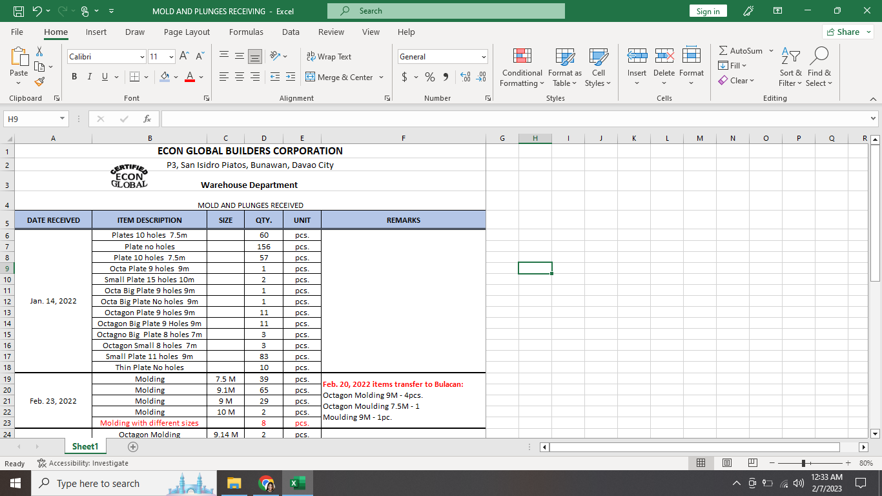Increase the indent level

coord(291,77)
